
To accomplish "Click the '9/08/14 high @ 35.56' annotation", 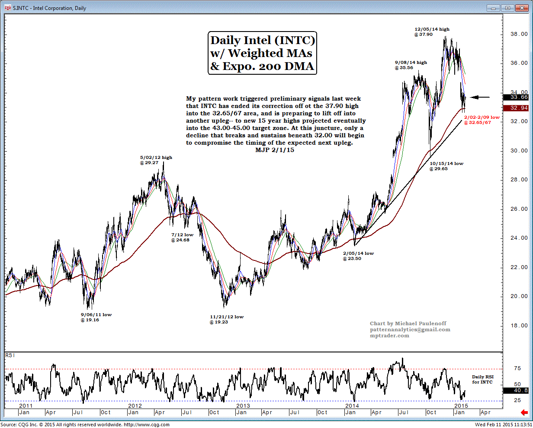I will [411, 65].
